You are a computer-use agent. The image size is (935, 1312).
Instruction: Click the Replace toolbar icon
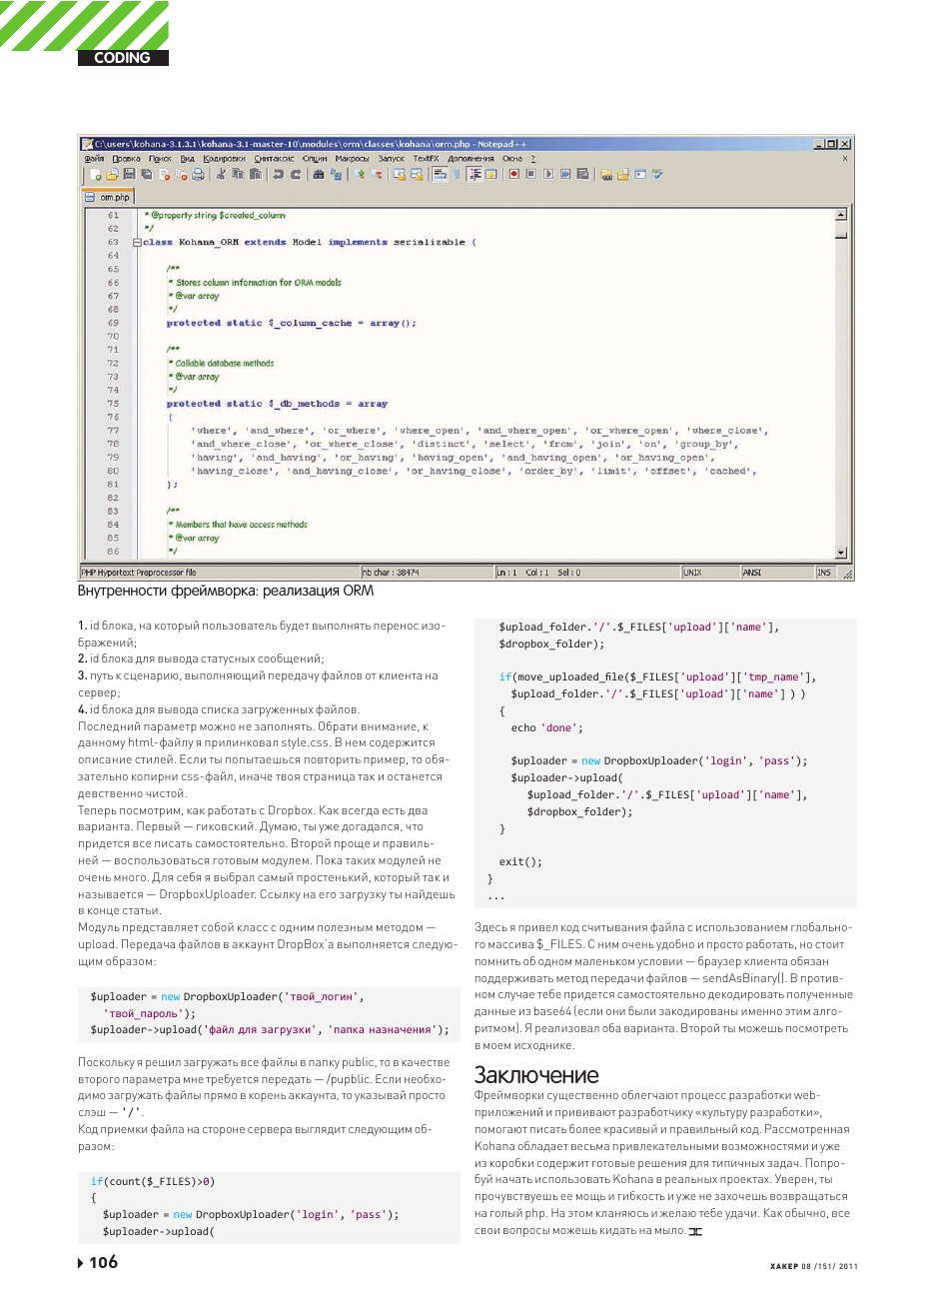[336, 175]
